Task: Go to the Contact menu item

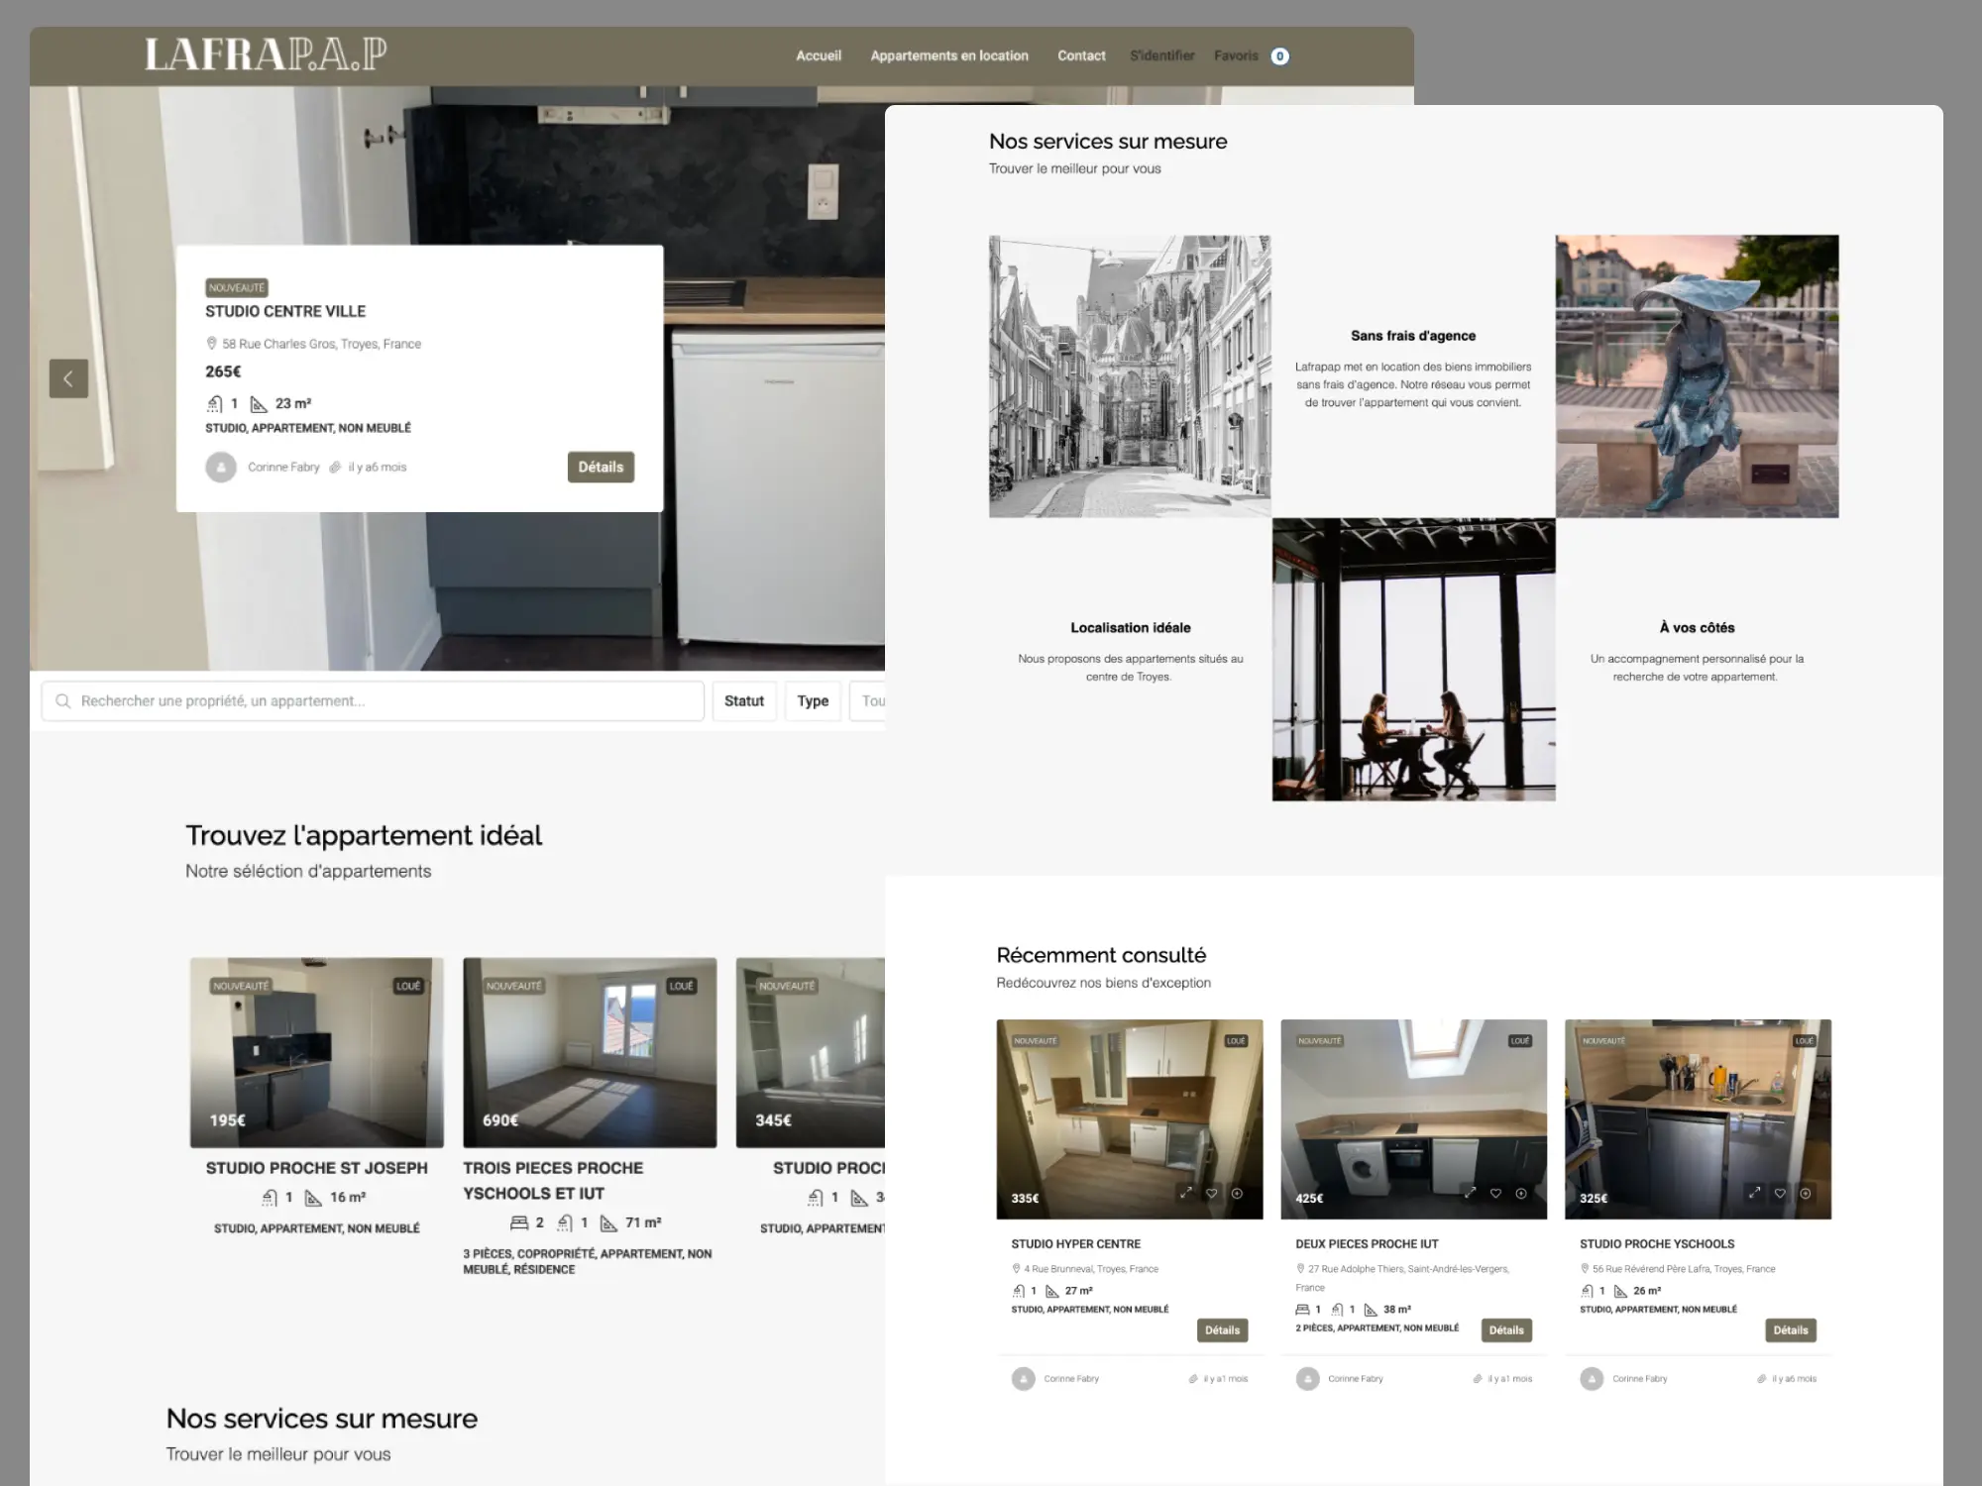Action: [1080, 56]
